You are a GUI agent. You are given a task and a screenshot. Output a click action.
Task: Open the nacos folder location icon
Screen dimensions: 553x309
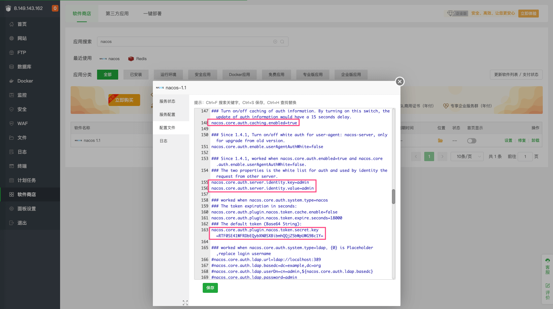point(440,141)
